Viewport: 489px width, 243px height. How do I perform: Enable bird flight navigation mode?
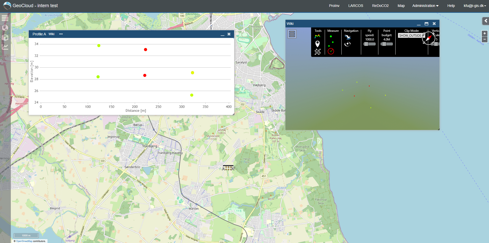click(348, 37)
